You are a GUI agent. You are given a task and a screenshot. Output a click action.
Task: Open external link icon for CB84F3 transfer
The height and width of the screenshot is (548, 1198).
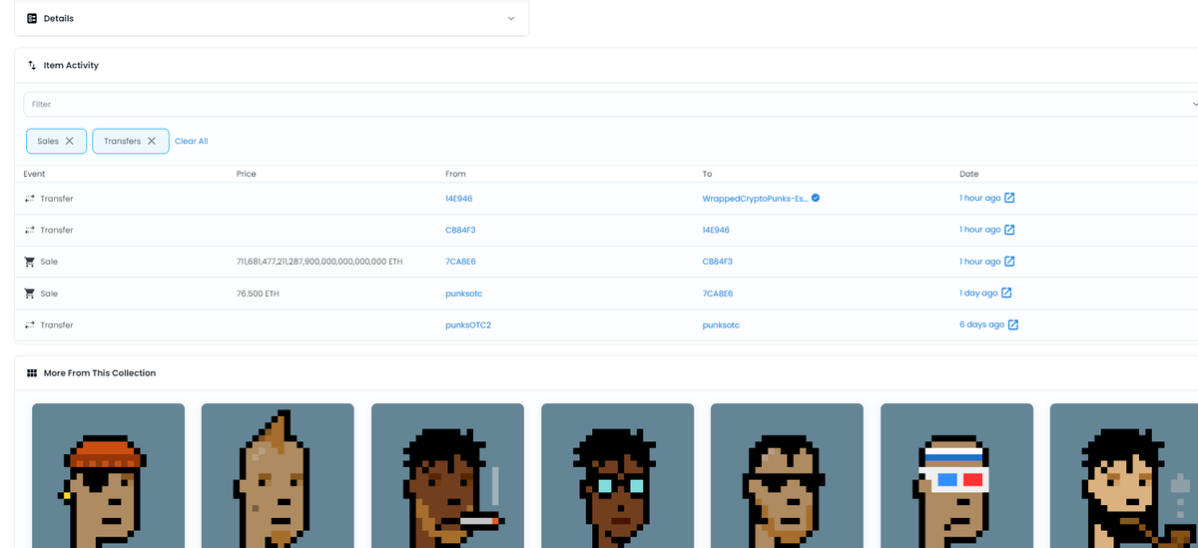pos(1009,231)
